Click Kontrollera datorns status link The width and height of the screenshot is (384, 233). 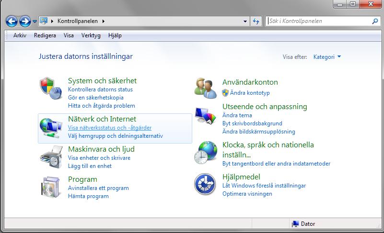[x=100, y=89]
